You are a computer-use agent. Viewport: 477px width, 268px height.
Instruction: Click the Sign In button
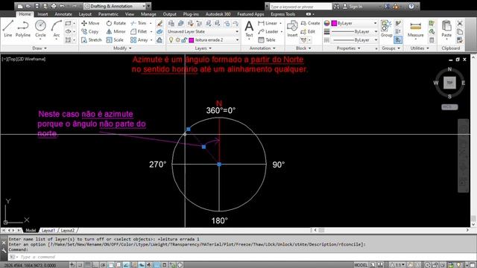click(x=353, y=6)
